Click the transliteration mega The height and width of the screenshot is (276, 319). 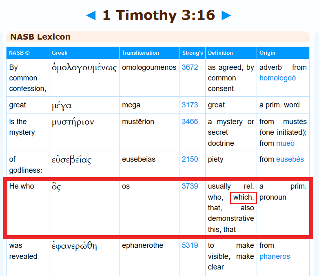[x=131, y=105]
